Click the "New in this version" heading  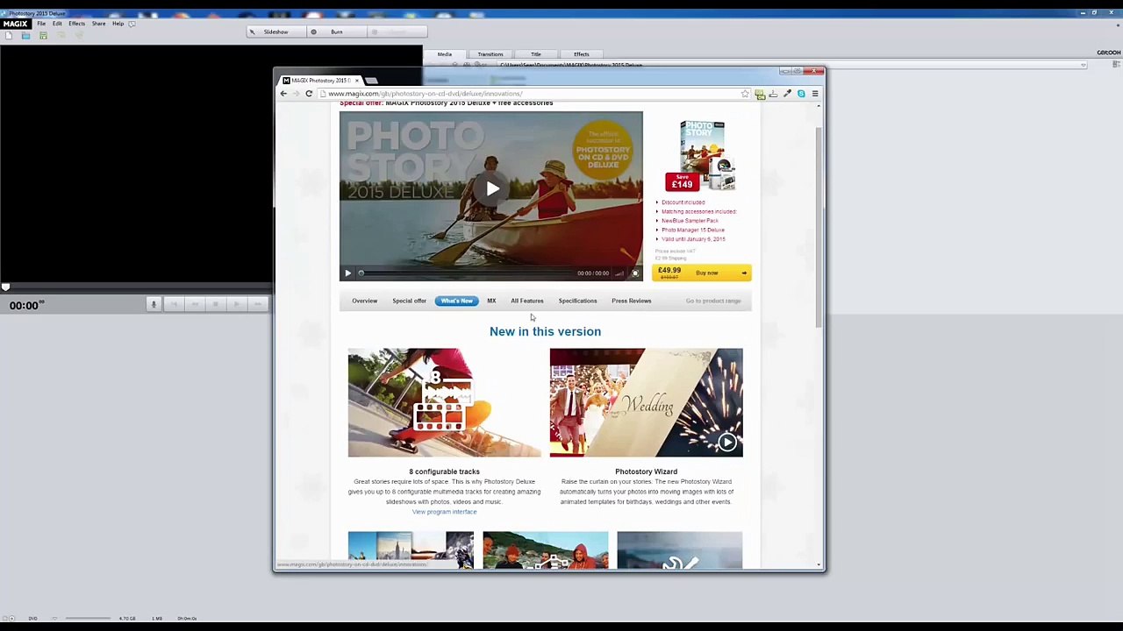pyautogui.click(x=545, y=331)
